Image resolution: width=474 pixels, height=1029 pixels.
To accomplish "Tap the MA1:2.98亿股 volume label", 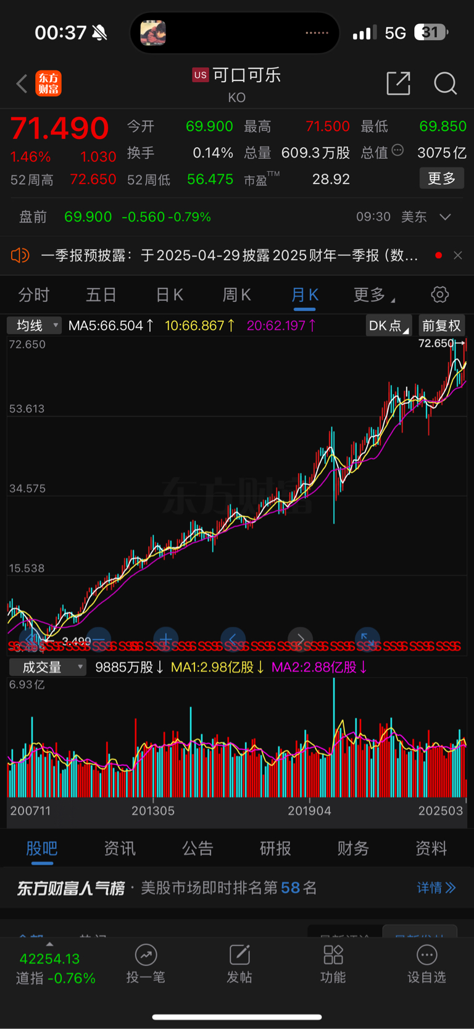I will (217, 667).
